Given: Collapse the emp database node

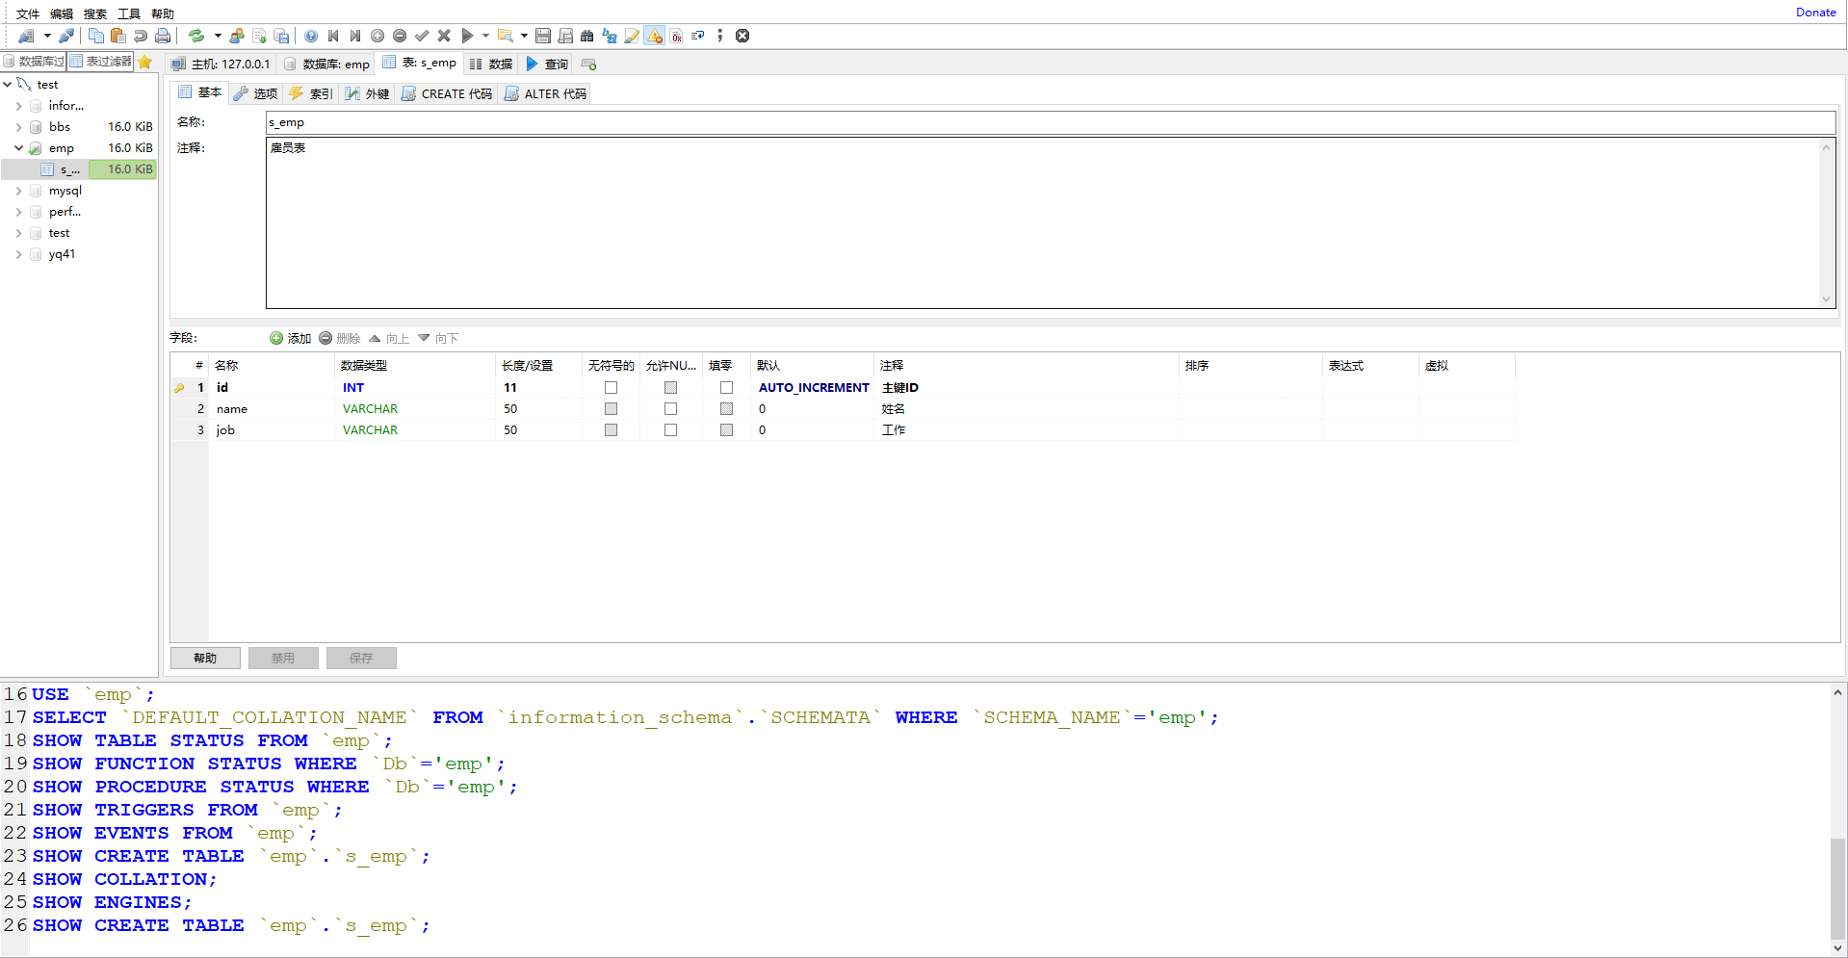Looking at the screenshot, I should [18, 148].
